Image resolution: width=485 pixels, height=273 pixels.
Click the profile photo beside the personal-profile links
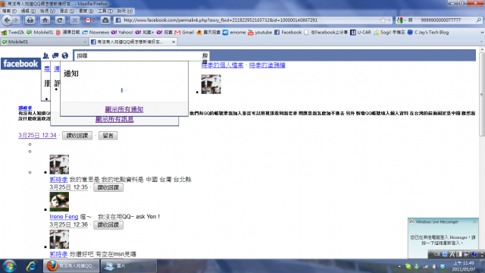(211, 84)
